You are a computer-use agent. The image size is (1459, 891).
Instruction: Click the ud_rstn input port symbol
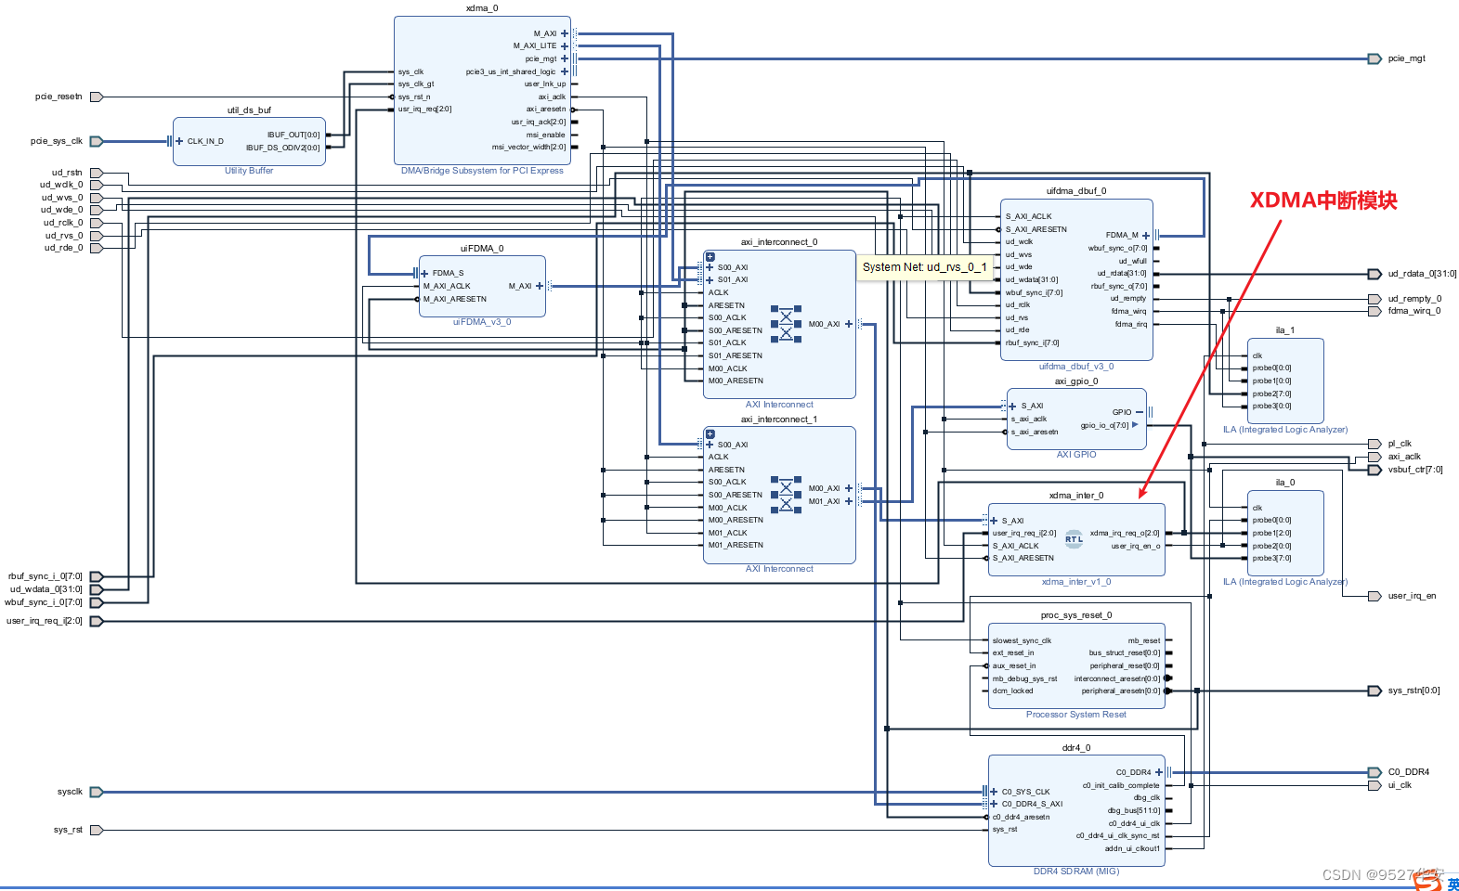click(x=97, y=173)
